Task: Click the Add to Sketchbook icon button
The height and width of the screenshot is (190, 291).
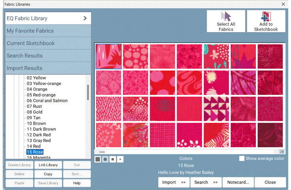Action: (x=266, y=21)
